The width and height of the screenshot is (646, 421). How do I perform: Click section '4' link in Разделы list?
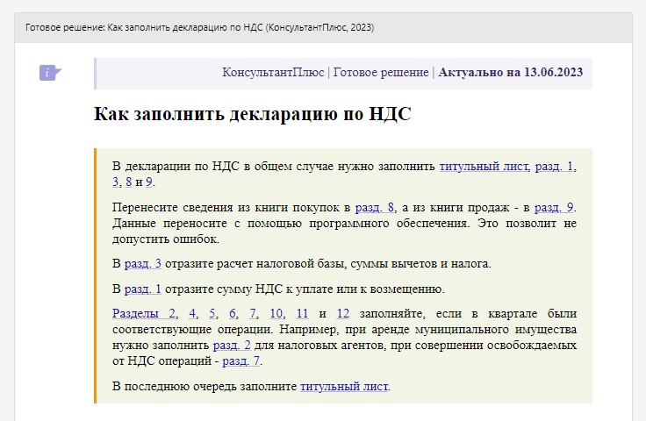[x=191, y=313]
